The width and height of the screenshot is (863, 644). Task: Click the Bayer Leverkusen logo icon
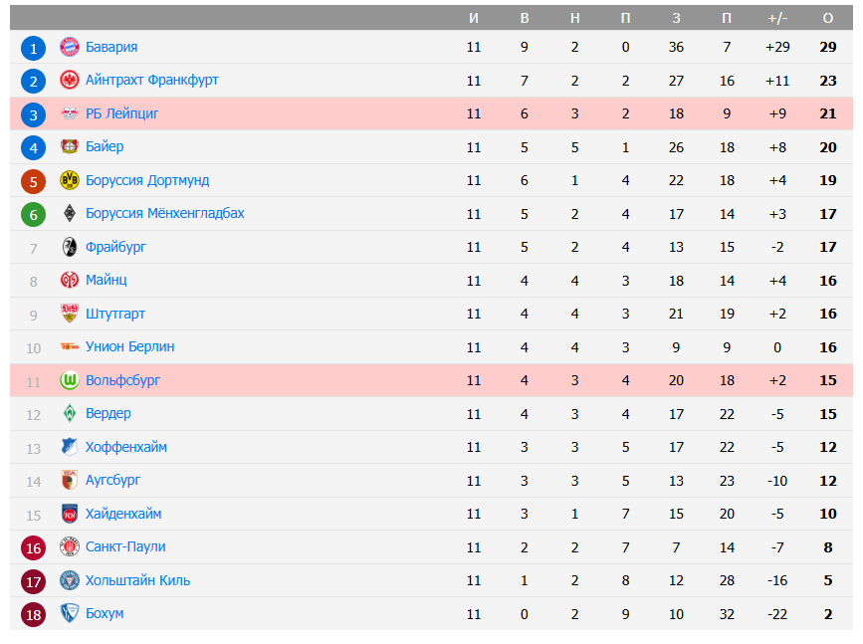pyautogui.click(x=70, y=147)
